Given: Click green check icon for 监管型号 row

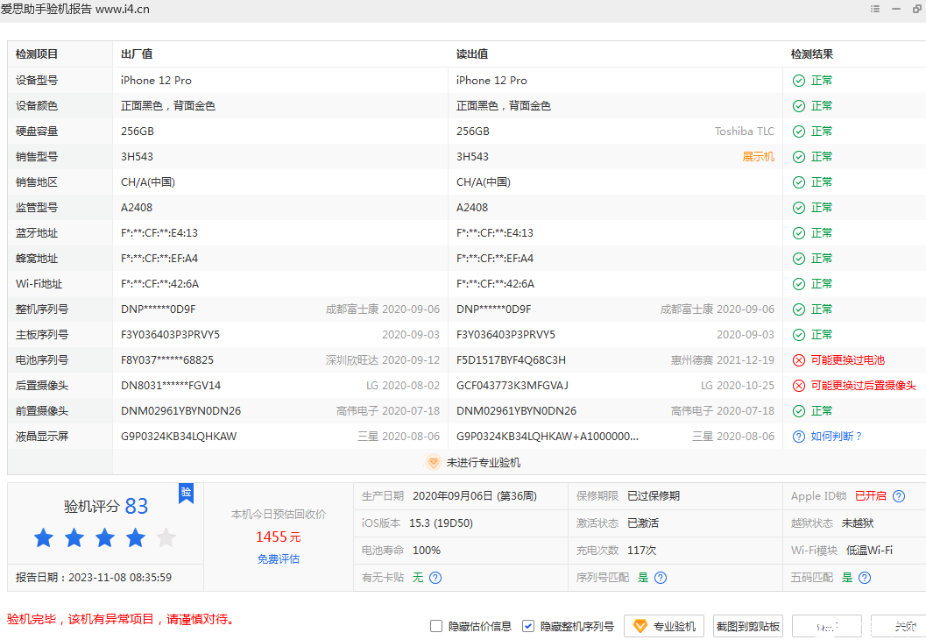Looking at the screenshot, I should click(x=798, y=208).
